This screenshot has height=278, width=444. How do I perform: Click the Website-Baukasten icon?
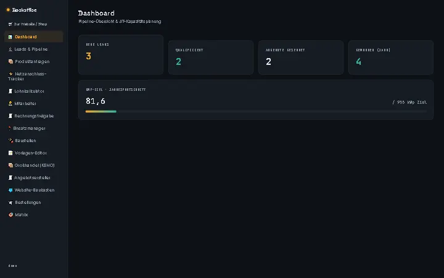click(x=10, y=190)
